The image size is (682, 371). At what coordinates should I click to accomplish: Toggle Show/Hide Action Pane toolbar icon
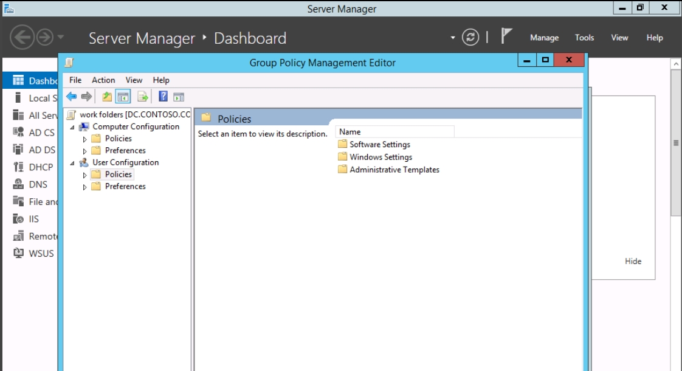pos(179,97)
